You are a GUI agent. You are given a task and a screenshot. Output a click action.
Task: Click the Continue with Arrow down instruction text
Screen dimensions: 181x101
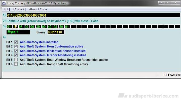(x=52, y=21)
